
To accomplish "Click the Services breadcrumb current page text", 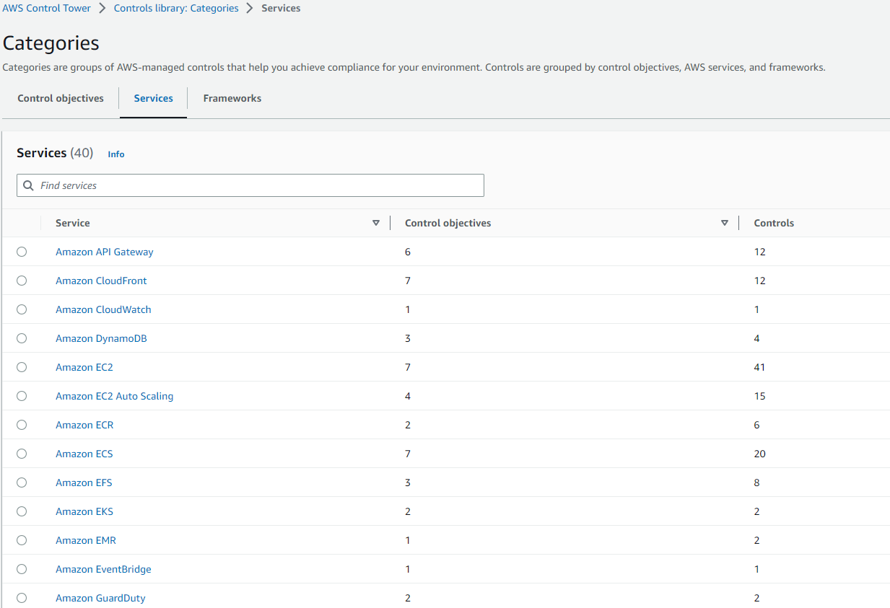I will (x=281, y=9).
